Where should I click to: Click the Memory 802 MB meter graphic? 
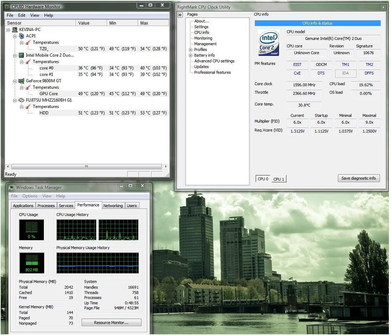pos(32,263)
